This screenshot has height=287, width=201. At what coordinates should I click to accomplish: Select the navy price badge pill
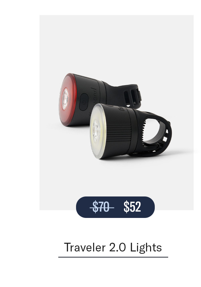coord(115,207)
